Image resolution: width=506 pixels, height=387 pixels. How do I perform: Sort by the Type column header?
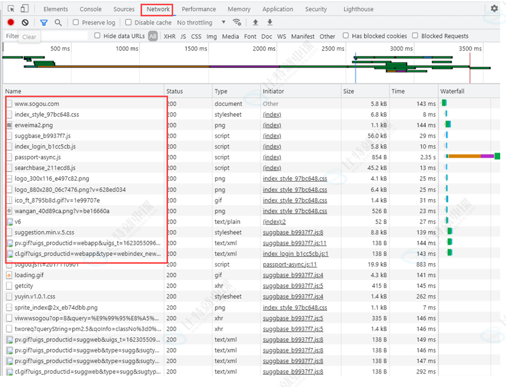point(237,91)
